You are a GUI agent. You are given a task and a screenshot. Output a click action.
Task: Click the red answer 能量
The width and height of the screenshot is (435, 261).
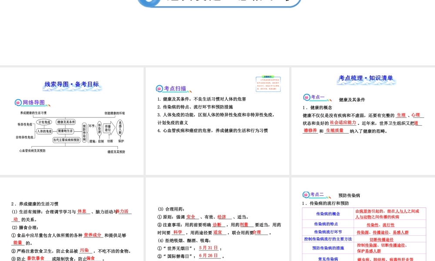coord(17,243)
